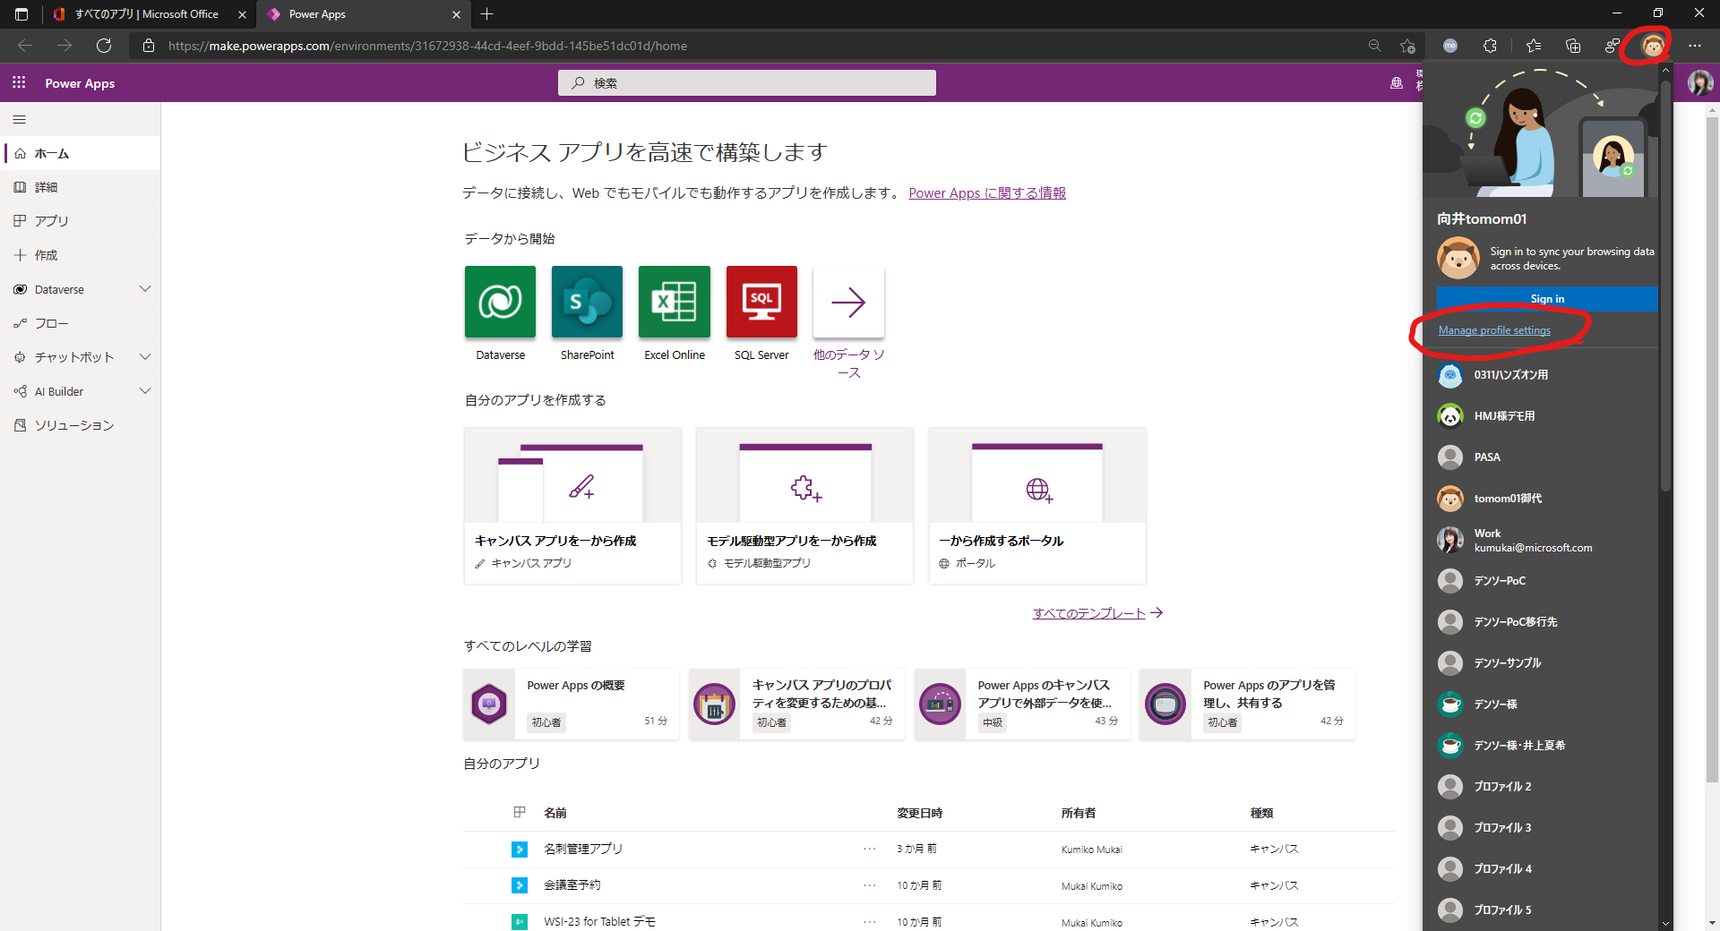Open Edge settings and more menu
The width and height of the screenshot is (1720, 931).
(x=1695, y=46)
